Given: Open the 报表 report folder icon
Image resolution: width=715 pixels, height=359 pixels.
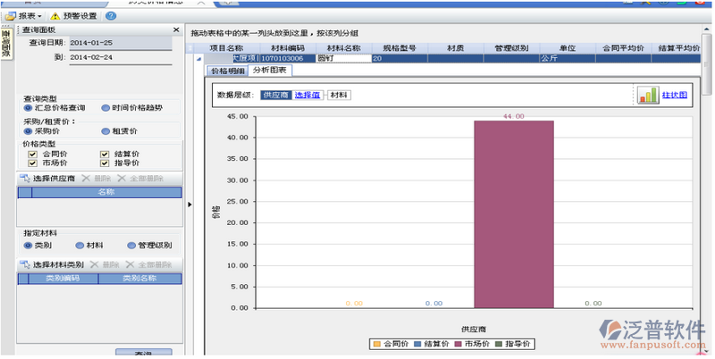Looking at the screenshot, I should coord(11,16).
